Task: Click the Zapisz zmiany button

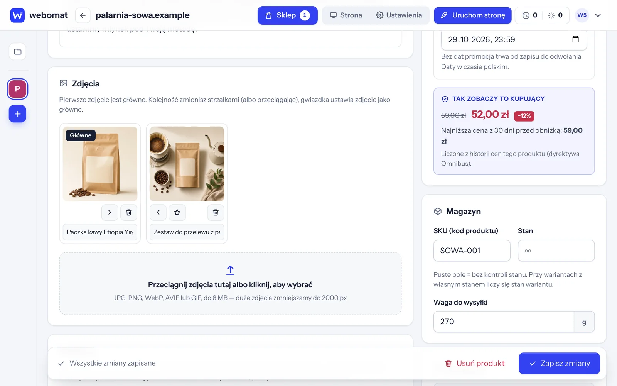Action: pos(559,363)
